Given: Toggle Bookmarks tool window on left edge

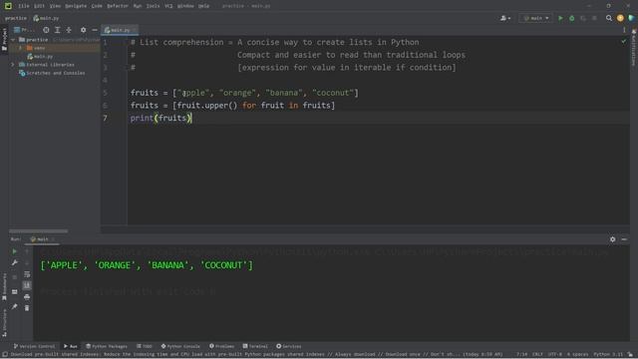Looking at the screenshot, I should (4, 287).
